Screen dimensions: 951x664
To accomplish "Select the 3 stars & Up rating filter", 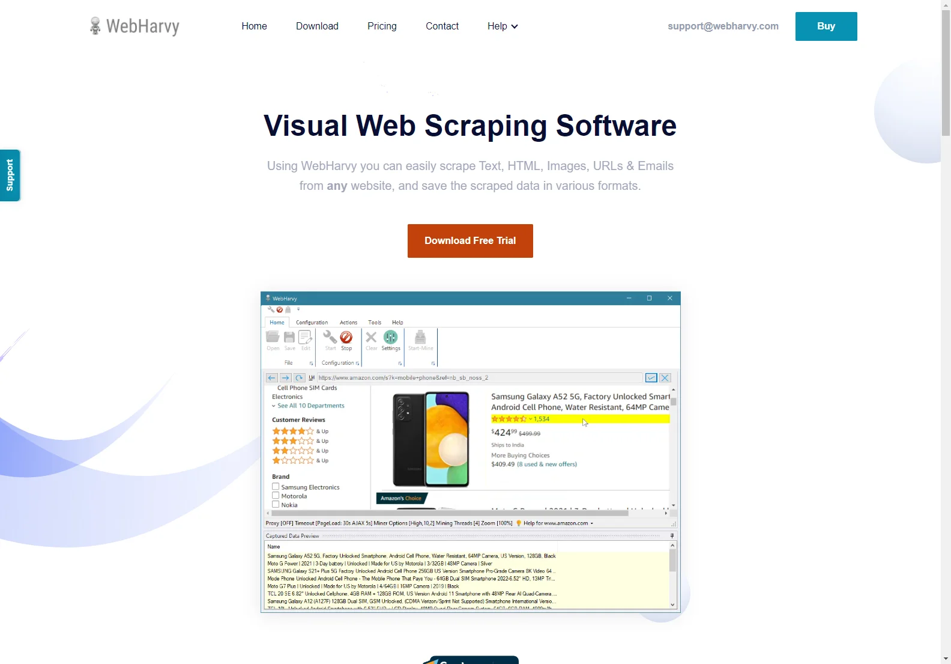I will (x=300, y=441).
